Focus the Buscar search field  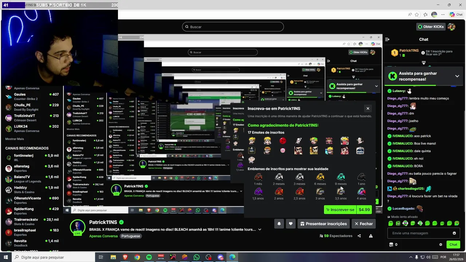point(233,27)
